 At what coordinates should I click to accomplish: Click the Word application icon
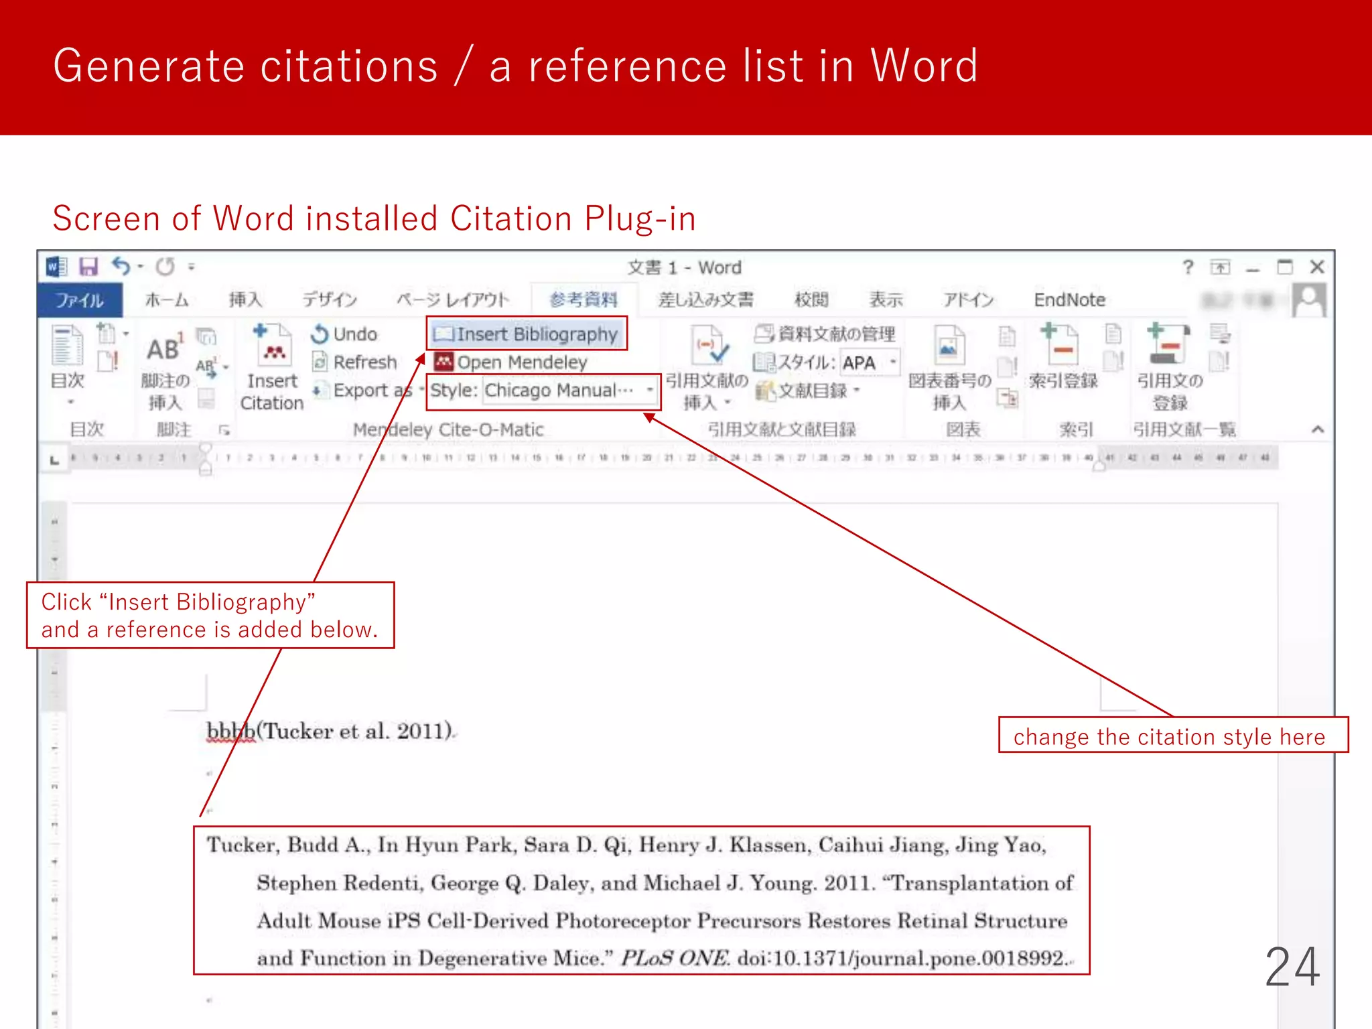pos(56,267)
